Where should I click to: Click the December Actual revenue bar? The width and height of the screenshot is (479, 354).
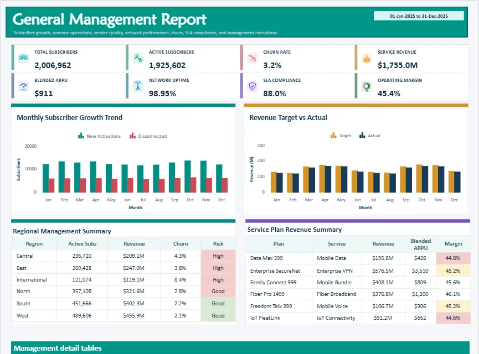point(457,182)
